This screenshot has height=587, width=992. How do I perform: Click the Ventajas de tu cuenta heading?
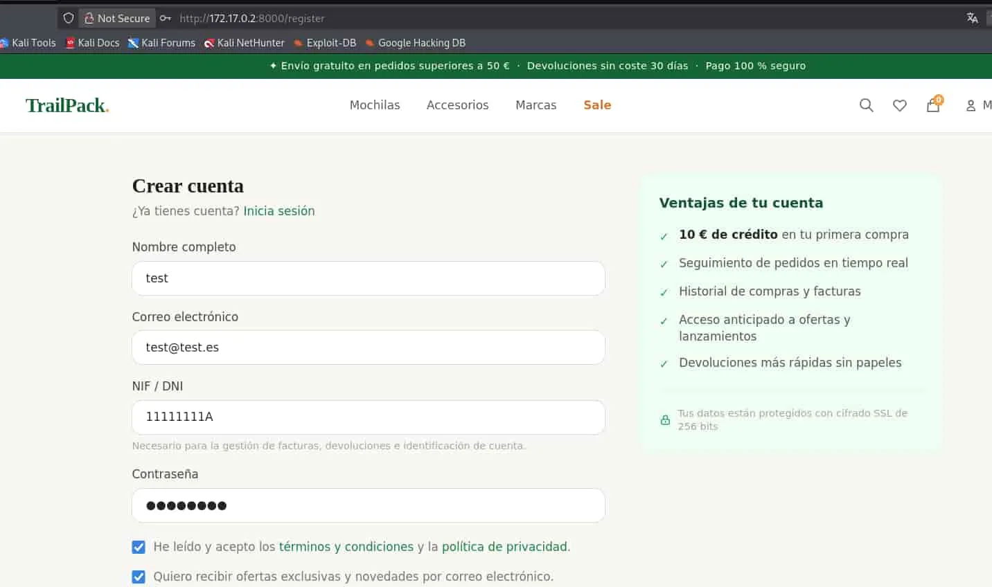point(741,203)
